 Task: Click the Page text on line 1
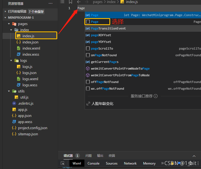pos(81,8)
